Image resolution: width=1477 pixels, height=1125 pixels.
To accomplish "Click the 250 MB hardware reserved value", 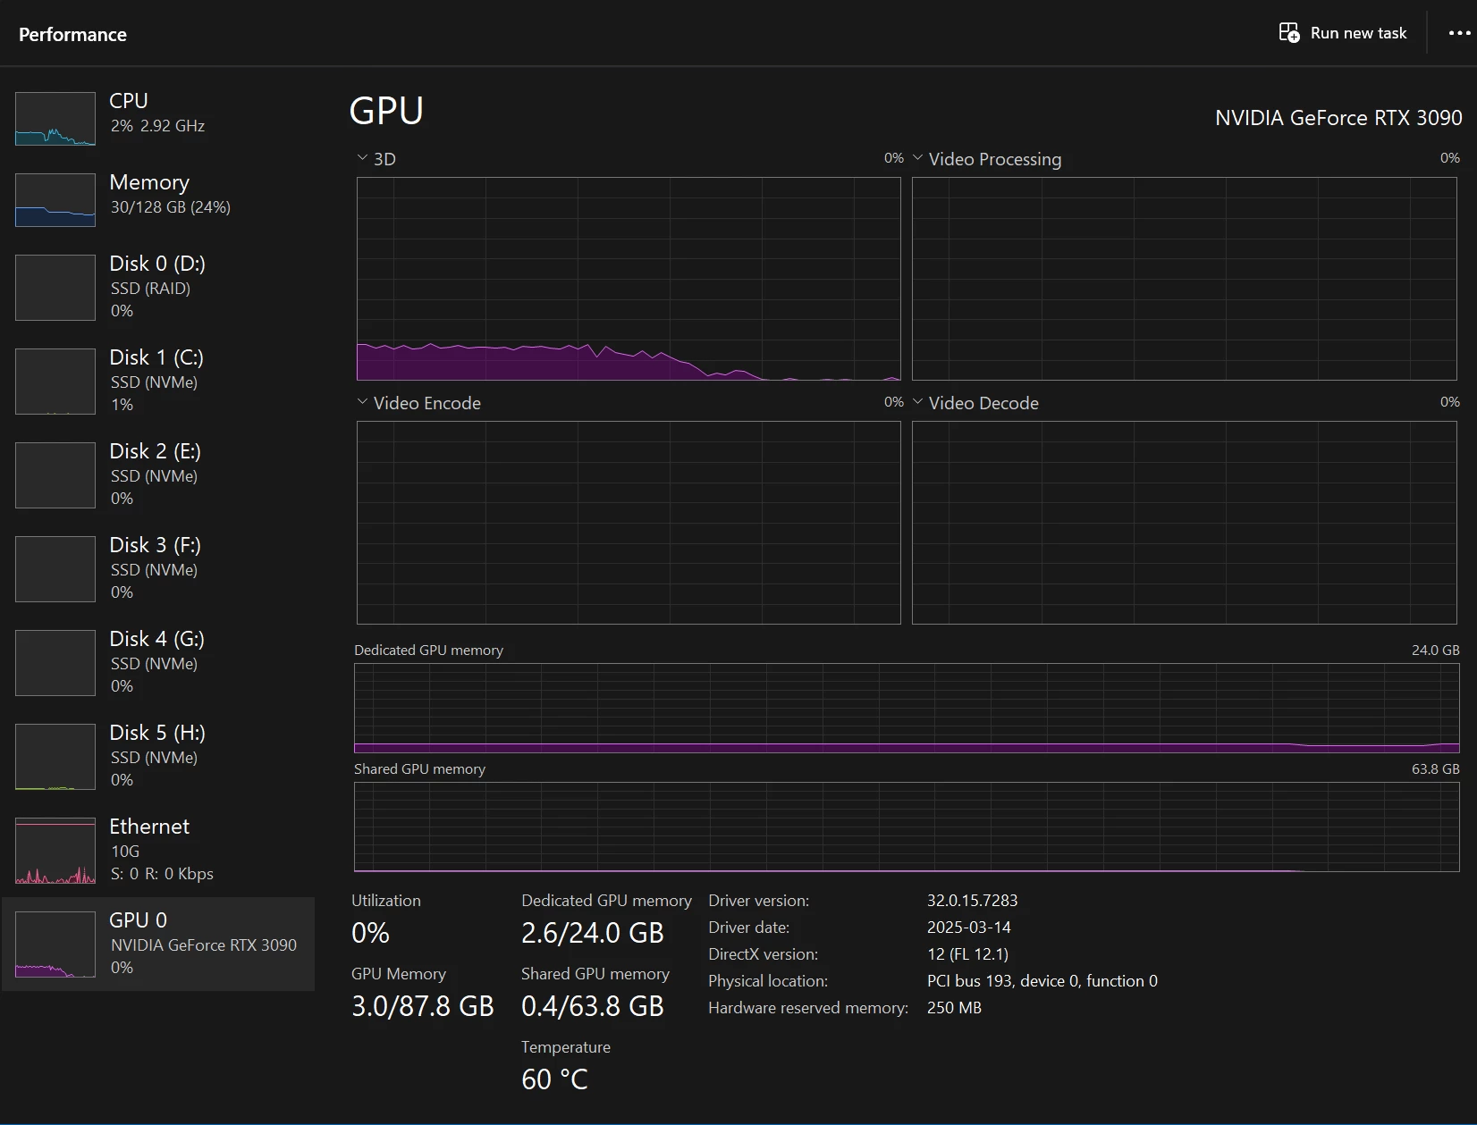I will point(954,1007).
